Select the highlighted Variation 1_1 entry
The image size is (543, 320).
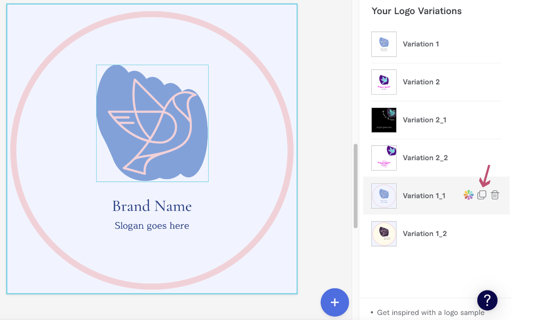pyautogui.click(x=424, y=195)
